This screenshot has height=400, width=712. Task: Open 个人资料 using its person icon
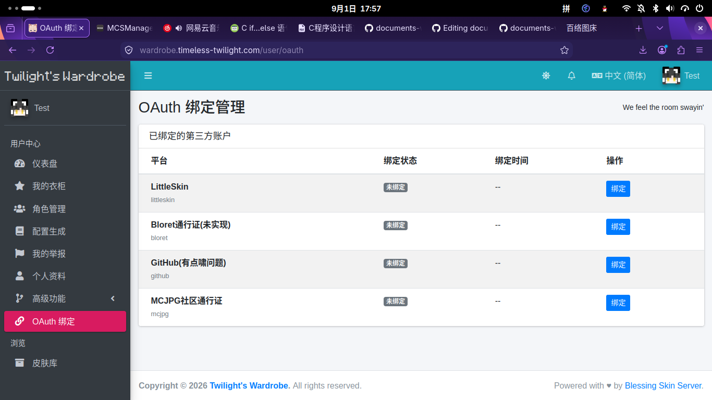[20, 276]
